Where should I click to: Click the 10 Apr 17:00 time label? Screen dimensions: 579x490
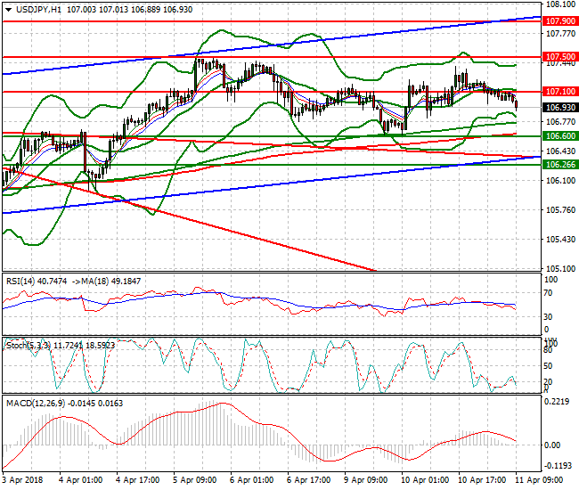(482, 480)
